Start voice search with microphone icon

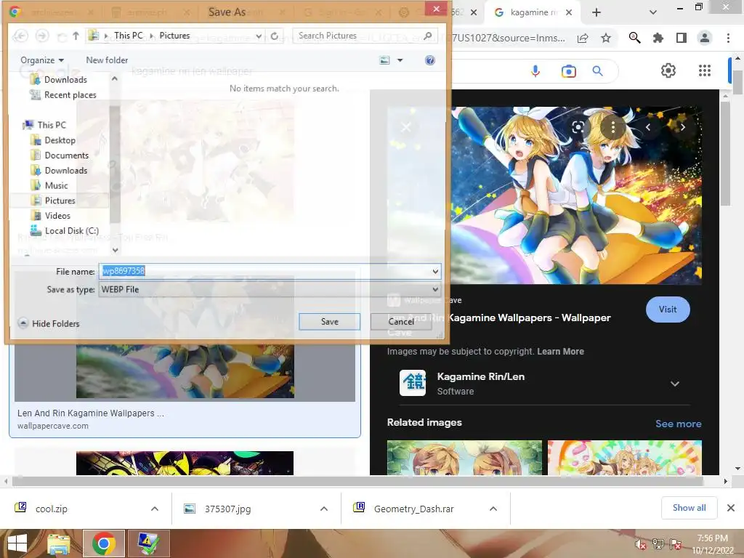tap(535, 71)
